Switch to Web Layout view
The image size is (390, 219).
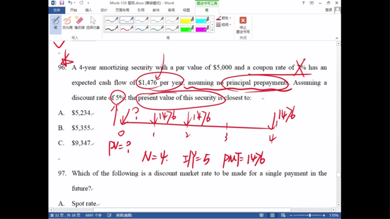pyautogui.click(x=283, y=215)
